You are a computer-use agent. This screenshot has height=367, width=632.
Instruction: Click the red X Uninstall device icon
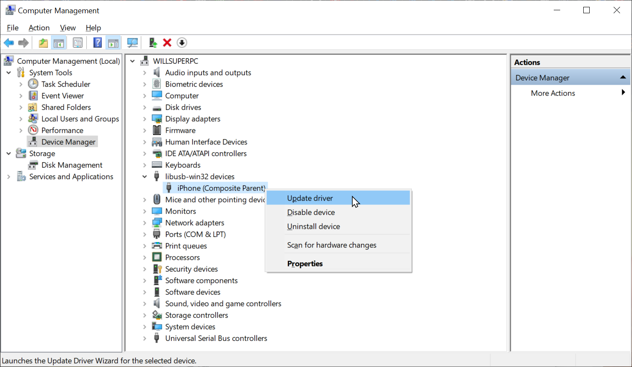click(x=167, y=43)
